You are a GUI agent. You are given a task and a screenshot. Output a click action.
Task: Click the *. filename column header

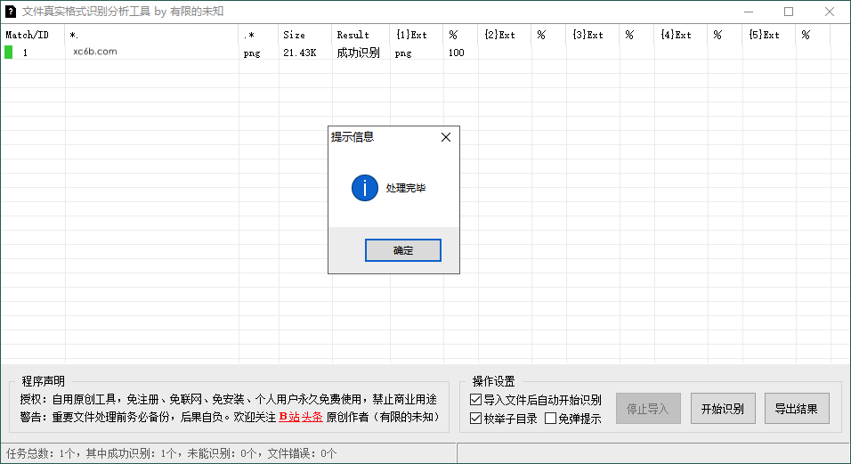click(151, 35)
